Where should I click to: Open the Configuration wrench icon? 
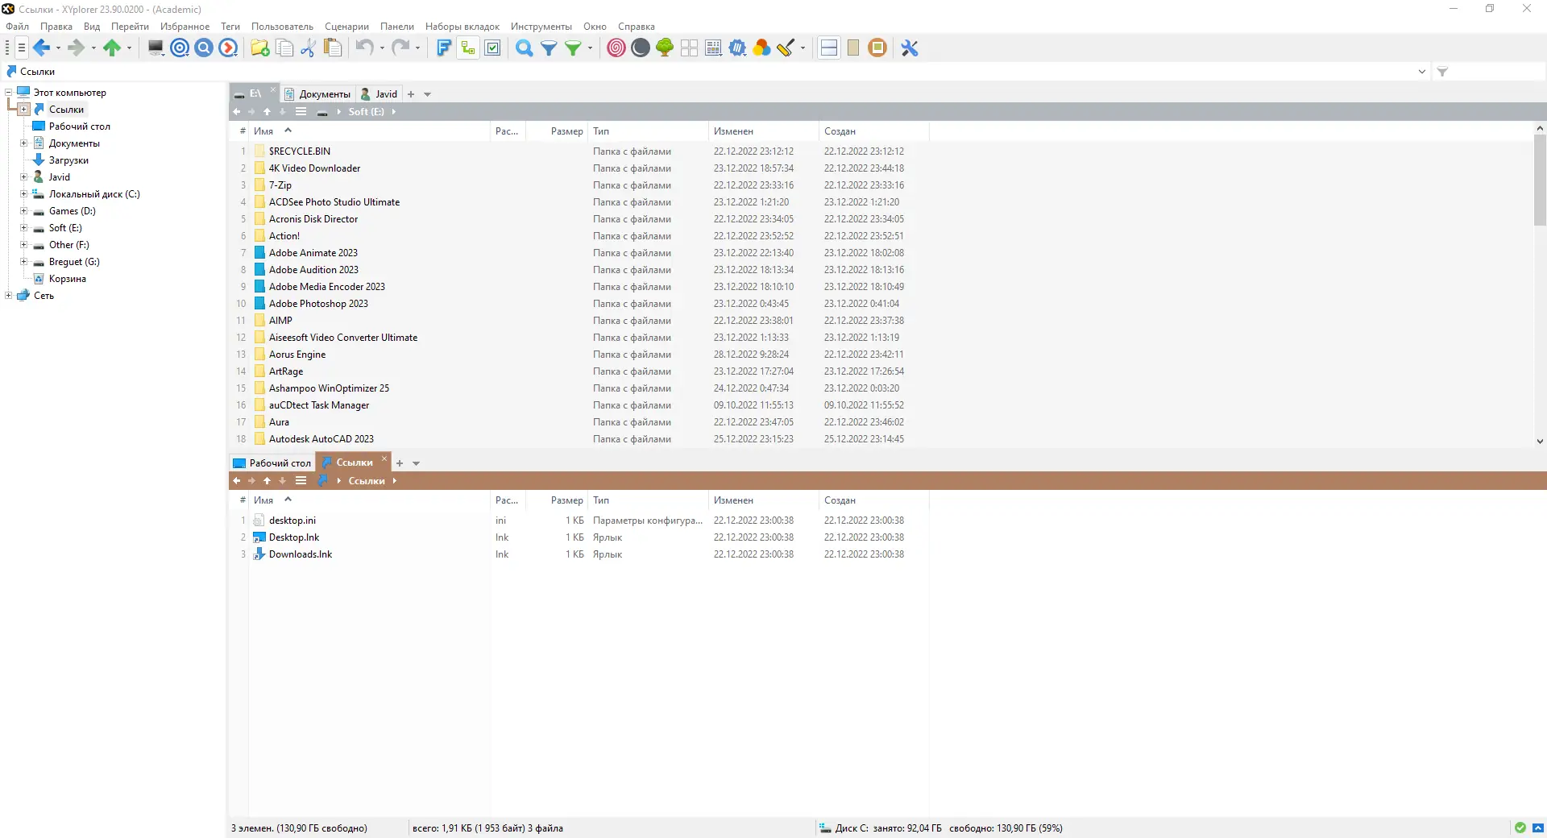click(908, 48)
